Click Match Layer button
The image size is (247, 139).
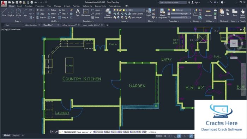135,18
